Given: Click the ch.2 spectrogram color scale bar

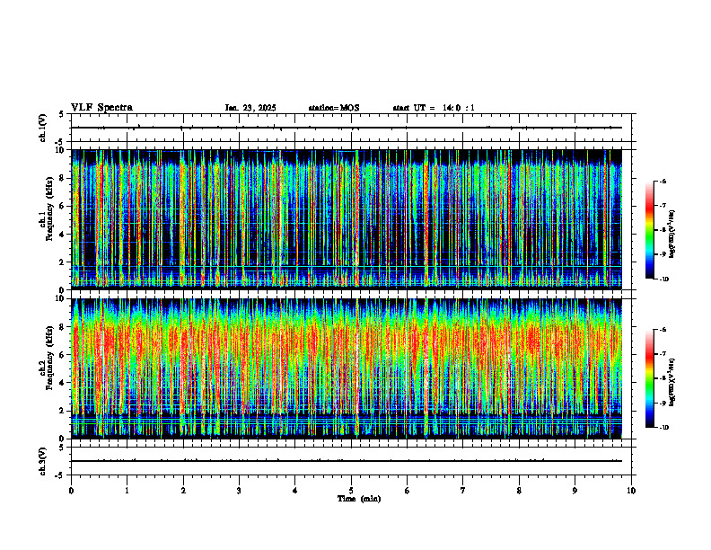Looking at the screenshot, I should coord(649,378).
